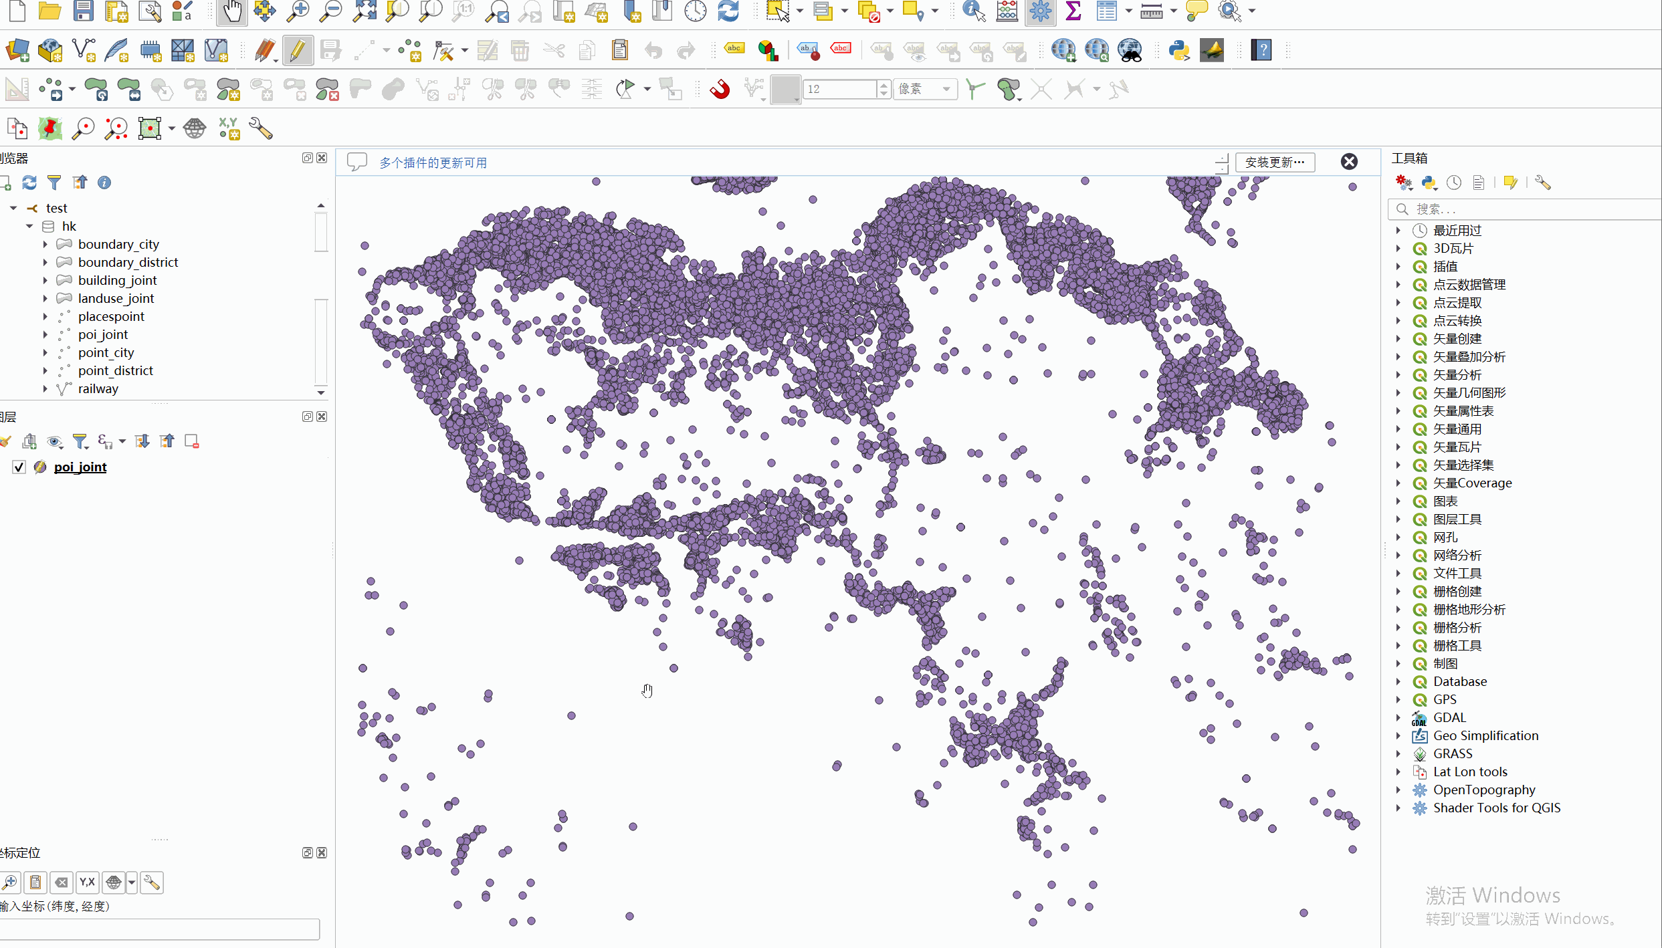Click the 多个插件的更新可用 message link
Screen dimensions: 1662x948
pos(433,163)
